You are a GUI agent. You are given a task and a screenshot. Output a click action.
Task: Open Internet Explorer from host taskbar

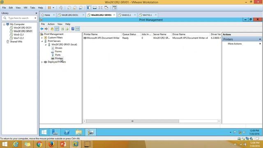16,144
